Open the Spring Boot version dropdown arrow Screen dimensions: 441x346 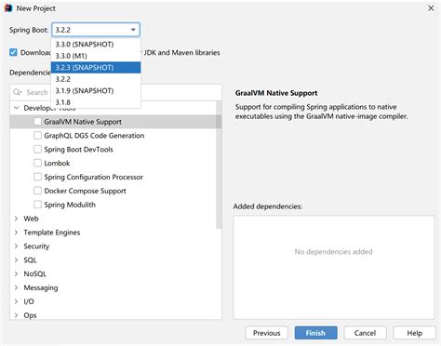(133, 30)
